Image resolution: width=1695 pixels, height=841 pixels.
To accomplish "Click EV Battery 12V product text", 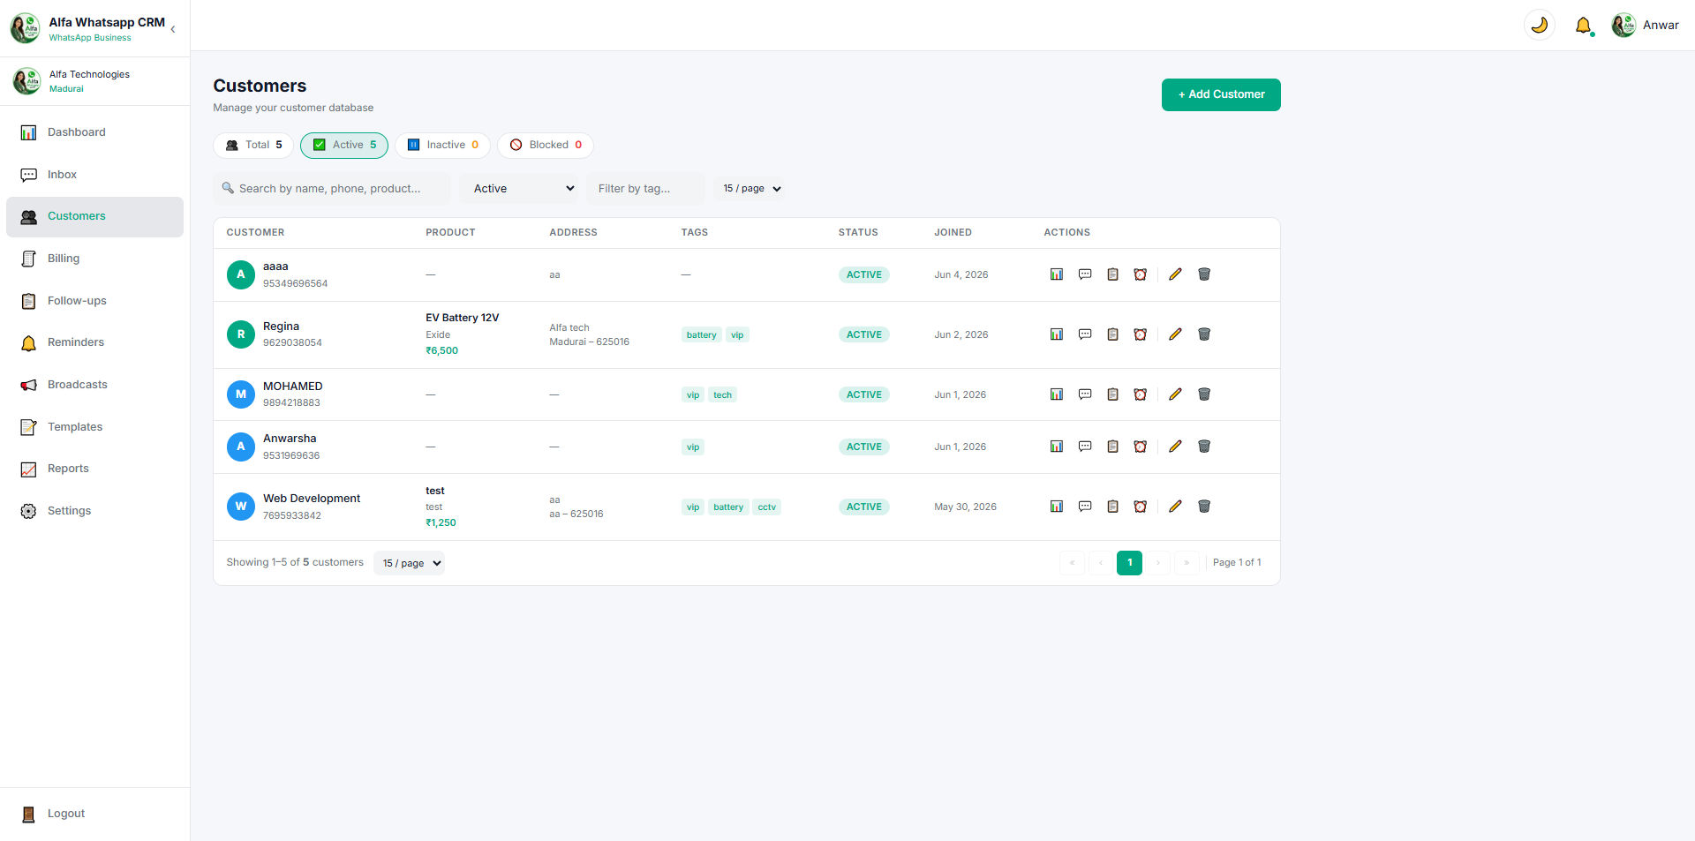I will (x=463, y=318).
